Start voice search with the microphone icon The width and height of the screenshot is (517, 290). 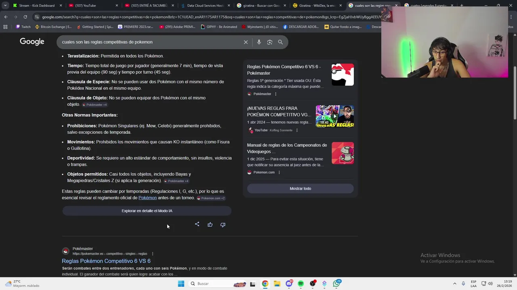259,42
